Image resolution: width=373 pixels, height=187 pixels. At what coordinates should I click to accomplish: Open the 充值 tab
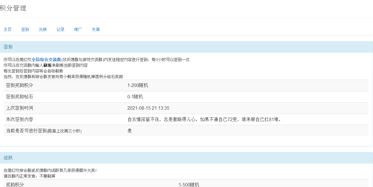pyautogui.click(x=96, y=30)
